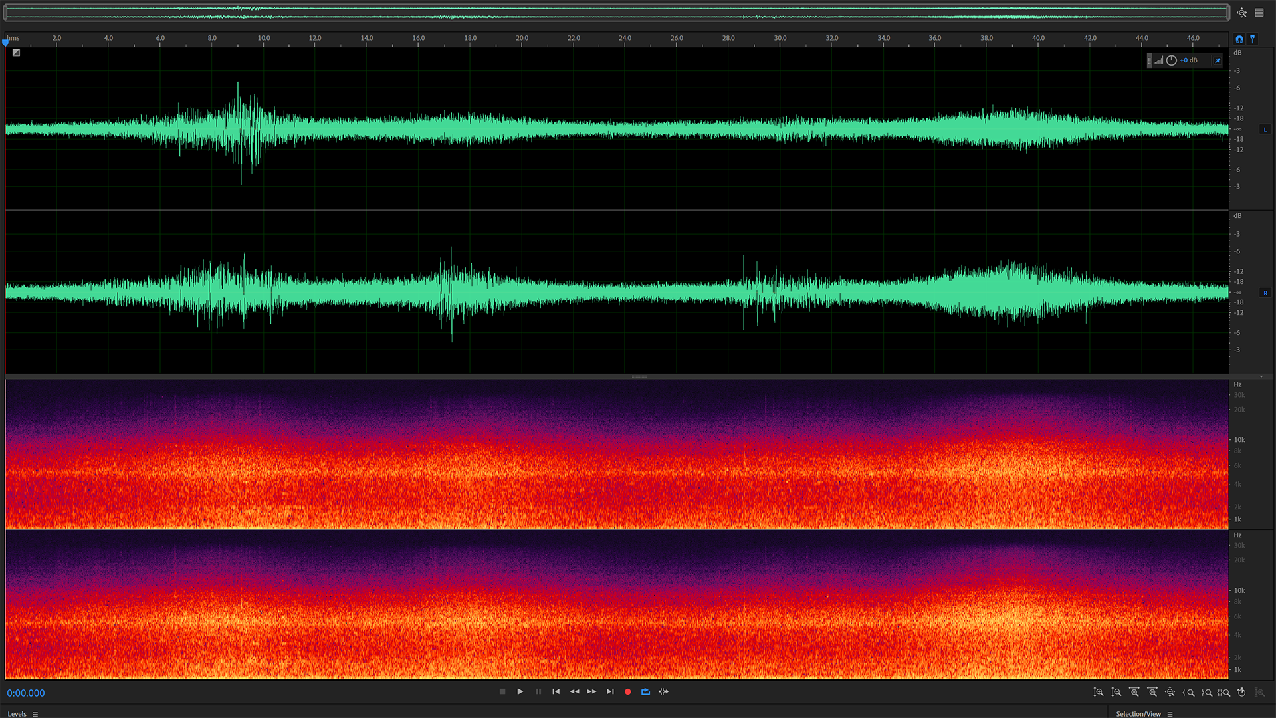Click the playhead marker at timeline start
Viewport: 1276px width, 718px height.
pos(5,43)
